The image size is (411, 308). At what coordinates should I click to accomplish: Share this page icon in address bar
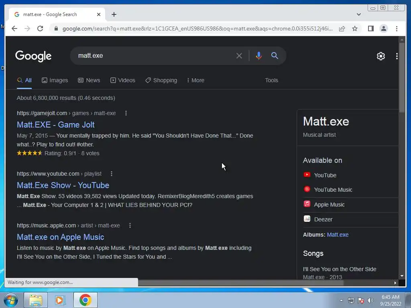click(x=342, y=28)
